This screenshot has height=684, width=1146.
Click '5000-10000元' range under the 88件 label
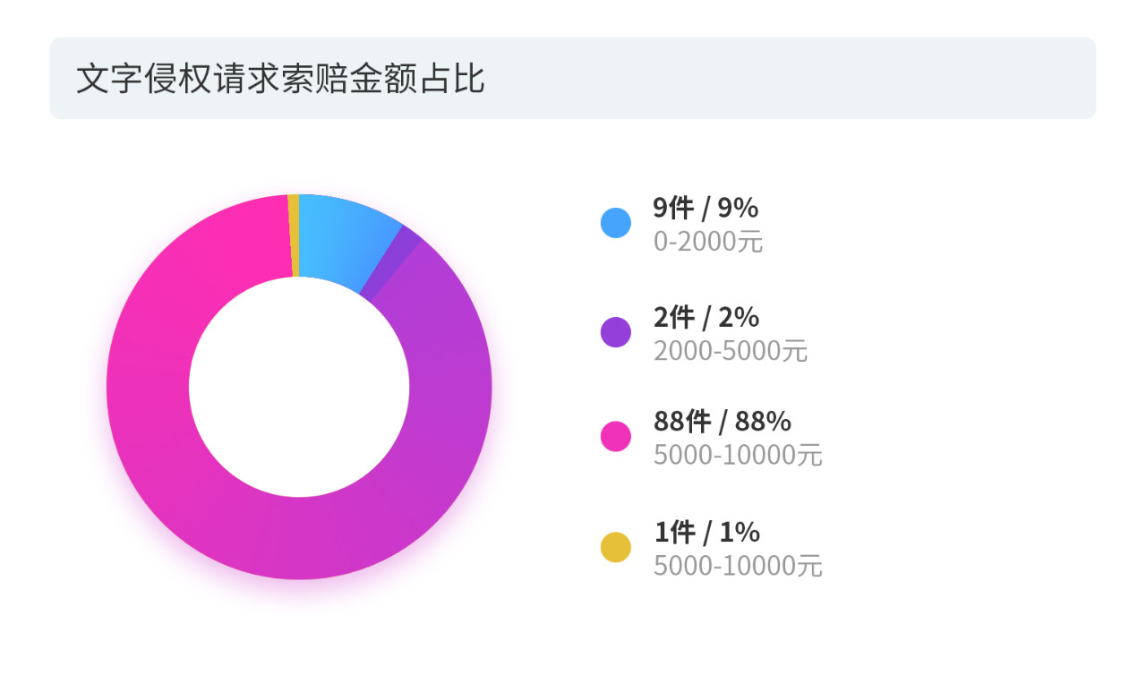[x=738, y=455]
